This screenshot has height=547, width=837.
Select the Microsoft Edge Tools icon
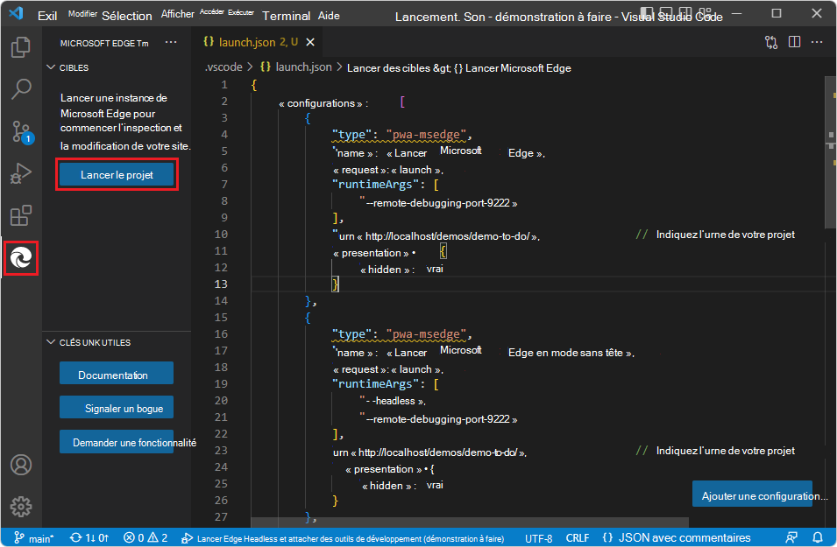pyautogui.click(x=21, y=258)
